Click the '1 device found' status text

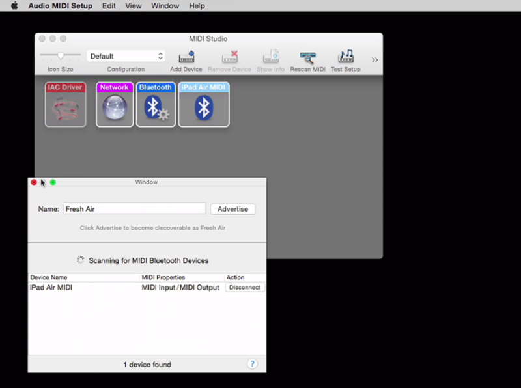click(x=147, y=365)
